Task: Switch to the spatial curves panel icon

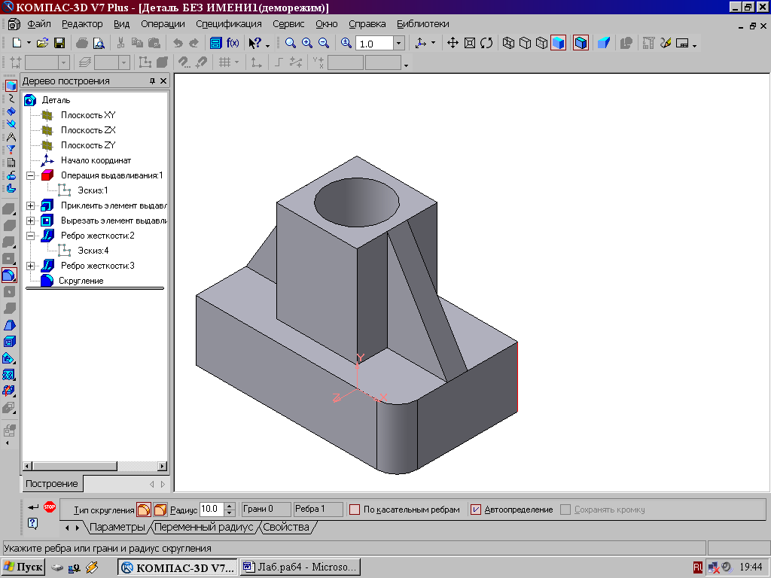Action: click(11, 99)
